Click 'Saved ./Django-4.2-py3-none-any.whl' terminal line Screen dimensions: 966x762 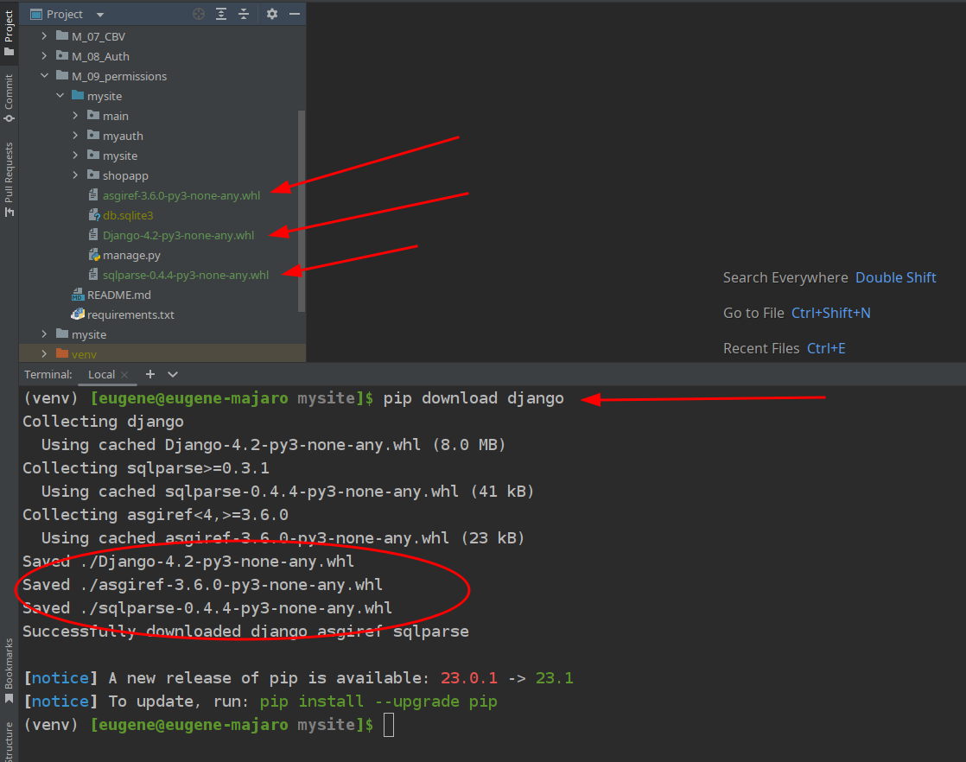tap(188, 562)
